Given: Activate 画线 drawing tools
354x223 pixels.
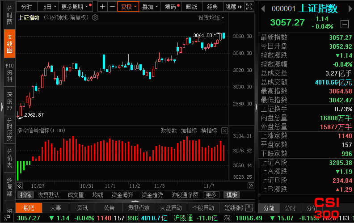Looking at the screenshot, I should point(191,7).
